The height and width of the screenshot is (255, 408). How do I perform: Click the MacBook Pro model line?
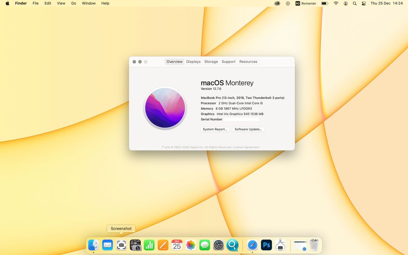[x=242, y=98]
